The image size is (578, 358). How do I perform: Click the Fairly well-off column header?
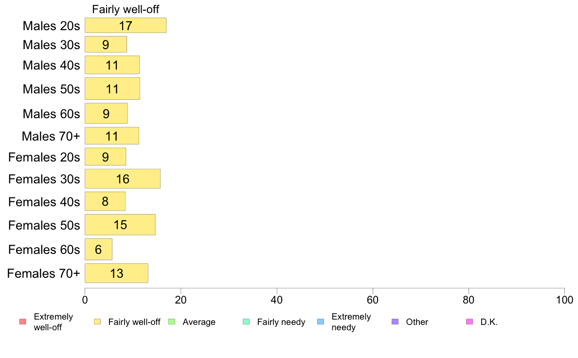126,9
